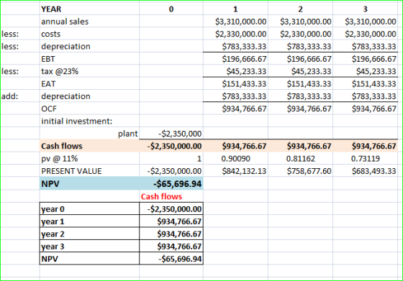Viewport: 403px width, 281px height.
Task: Click the 'add:' label cell
Action: pos(20,96)
